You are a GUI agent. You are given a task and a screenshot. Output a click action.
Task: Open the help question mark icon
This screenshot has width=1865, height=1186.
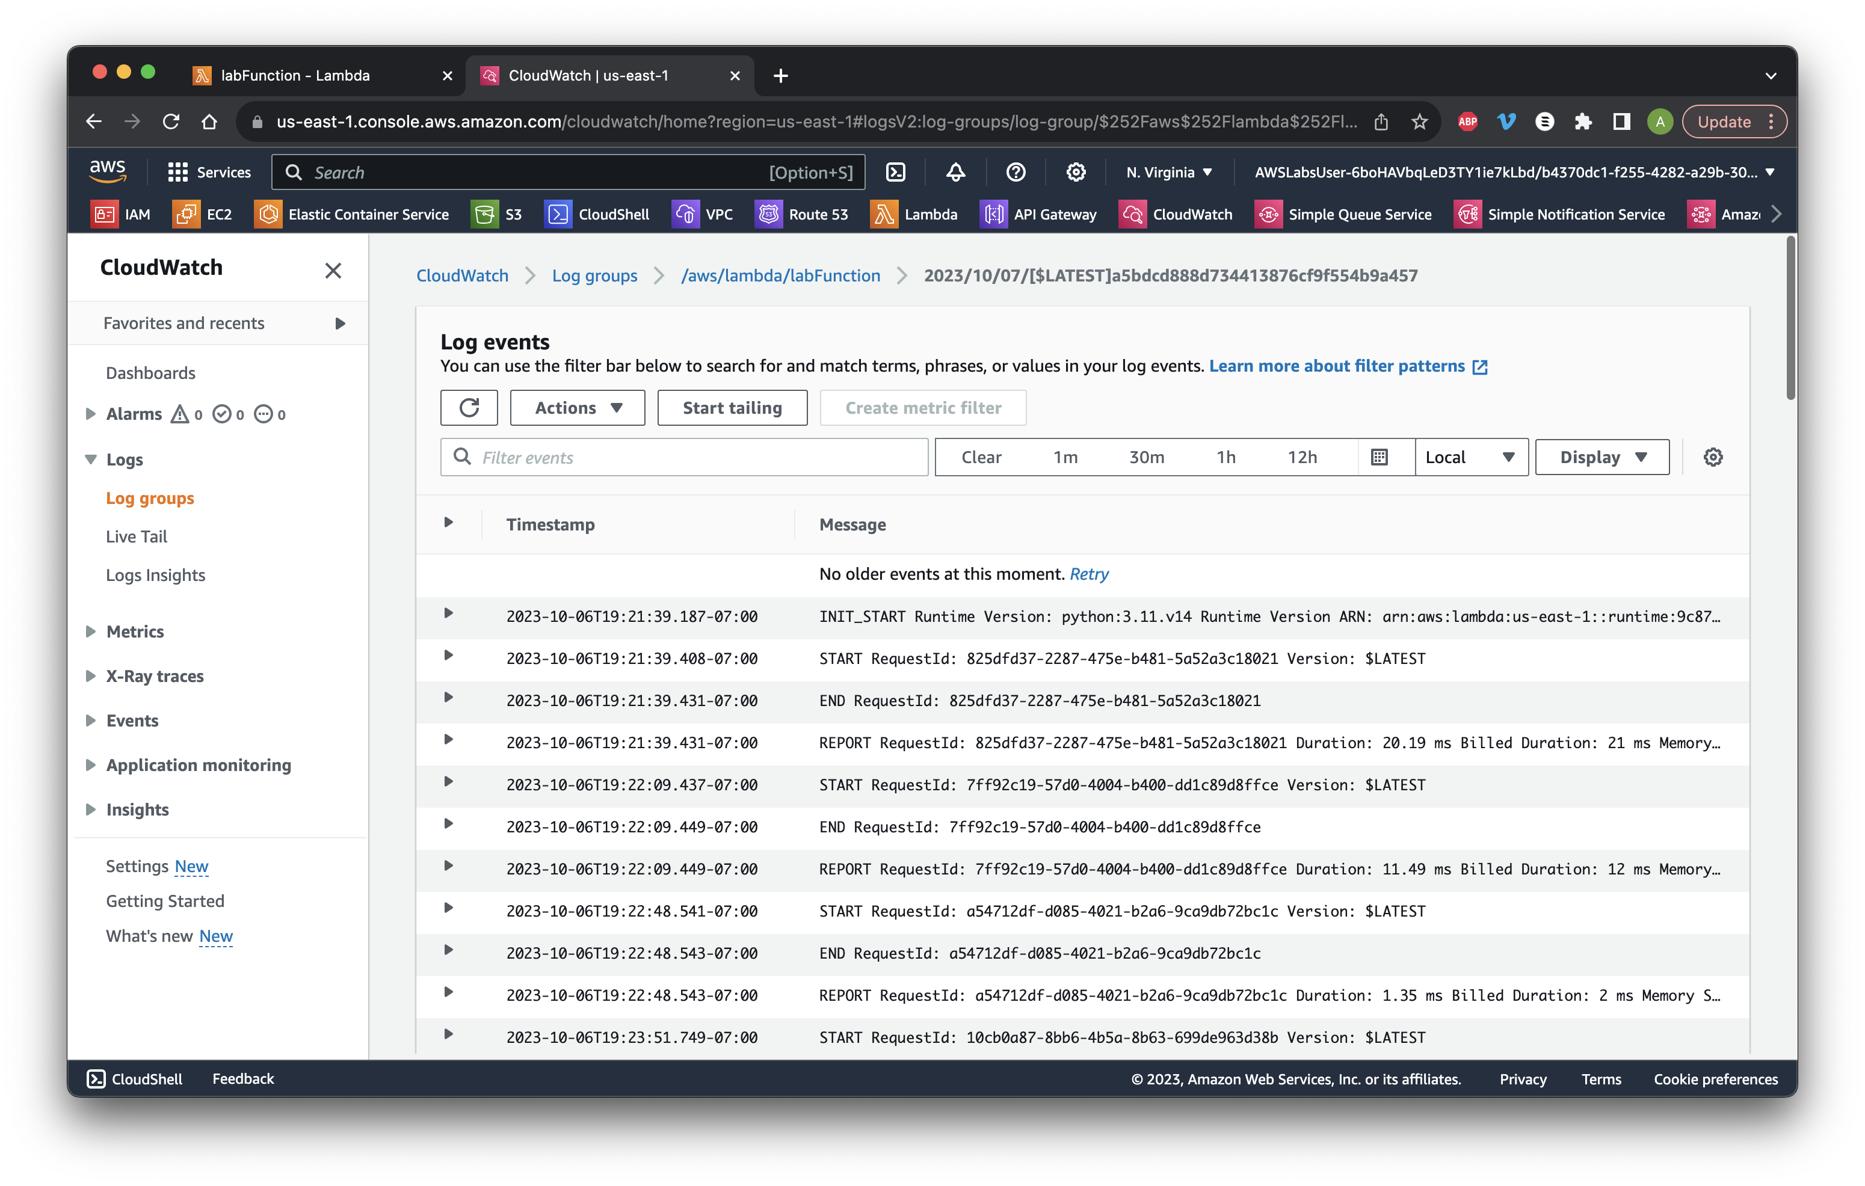(1016, 172)
